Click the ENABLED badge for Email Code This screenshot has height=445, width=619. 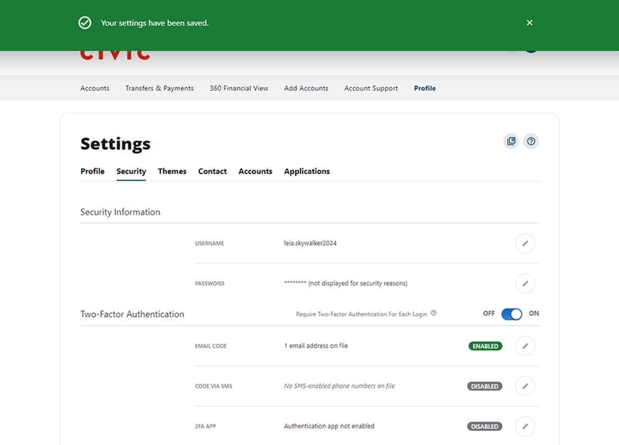coord(485,346)
